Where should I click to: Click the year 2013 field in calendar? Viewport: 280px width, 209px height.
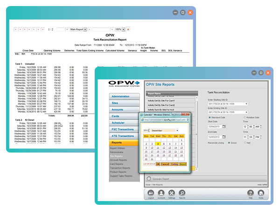coord(146,131)
